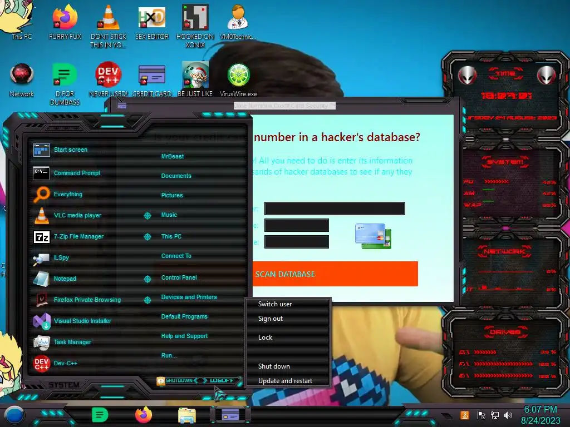
Task: Expand the This PC submenu arrow
Action: (x=147, y=237)
